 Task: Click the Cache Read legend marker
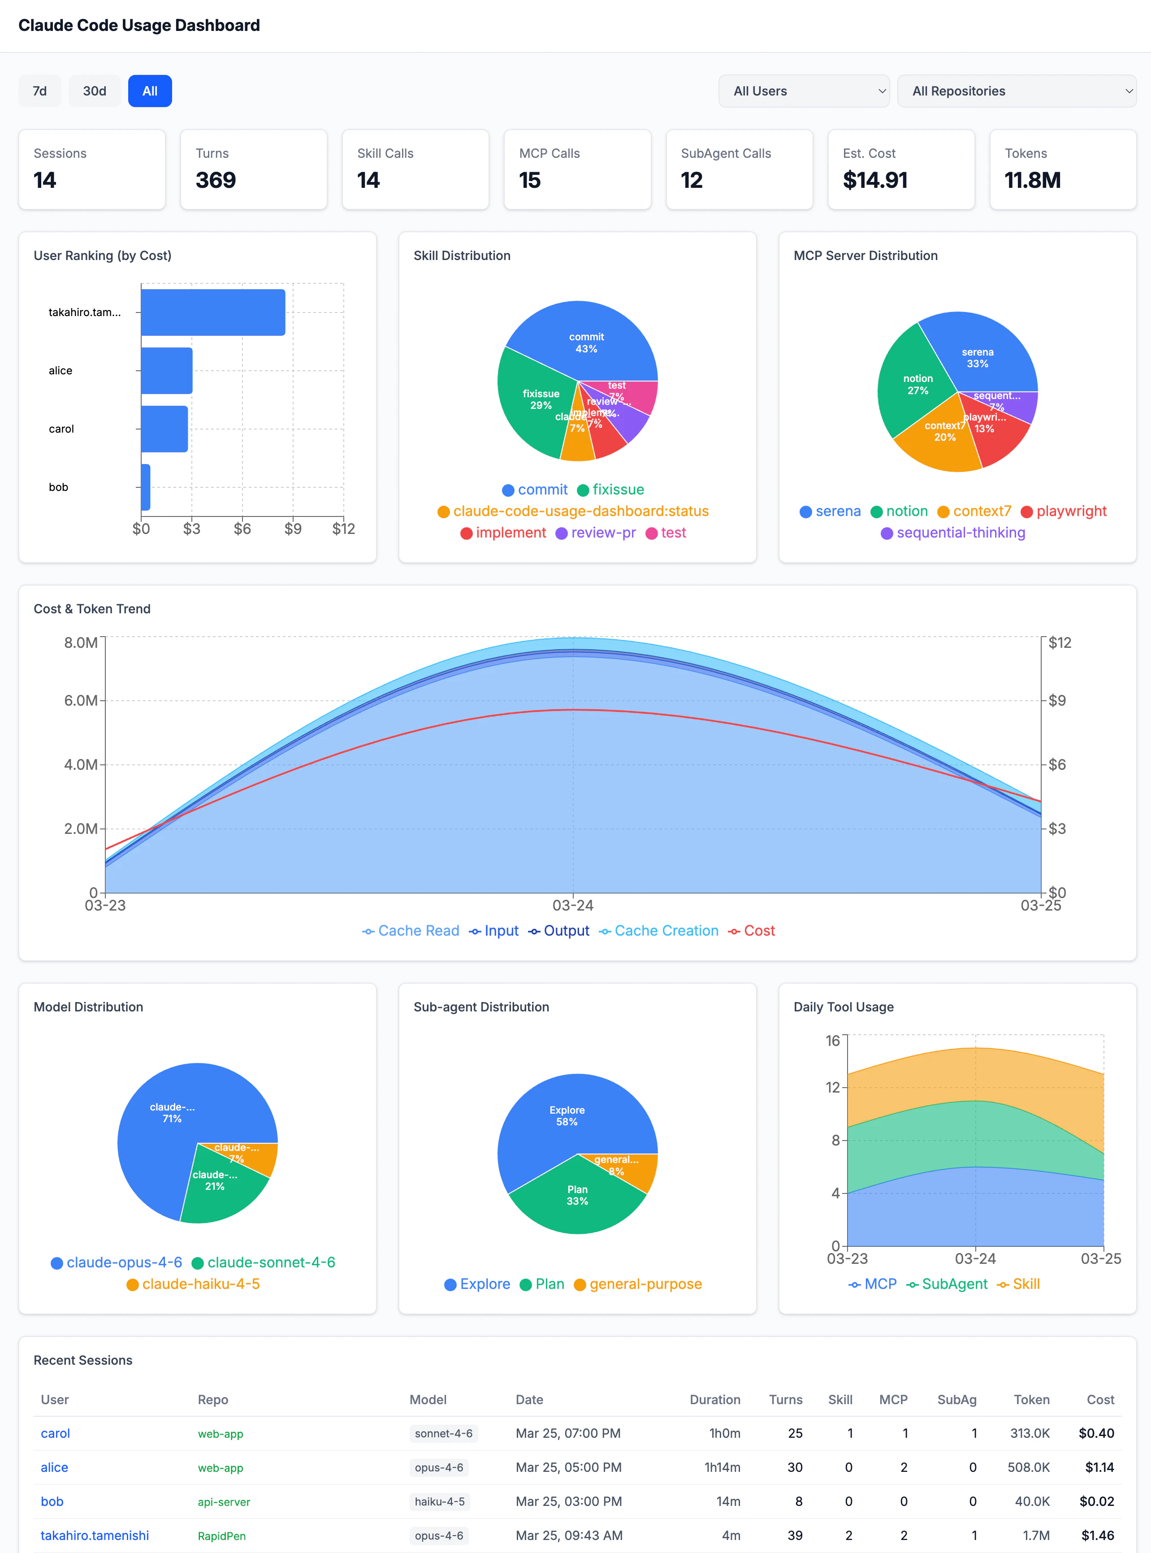click(x=368, y=932)
